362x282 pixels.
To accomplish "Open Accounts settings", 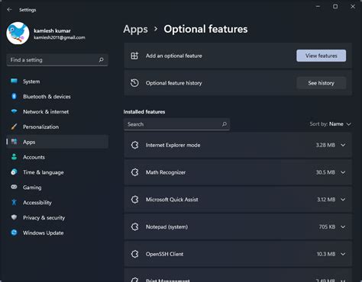I will 57,157.
